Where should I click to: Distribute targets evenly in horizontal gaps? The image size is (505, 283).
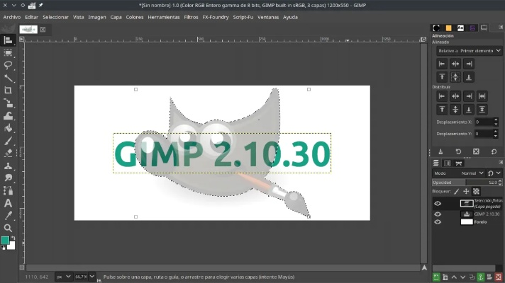point(482,96)
